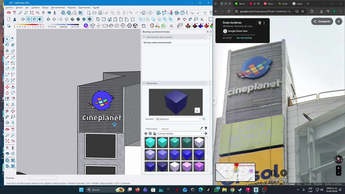Expand the Windows system tray hidden icons
Image resolution: width=345 pixels, height=194 pixels.
click(x=298, y=190)
